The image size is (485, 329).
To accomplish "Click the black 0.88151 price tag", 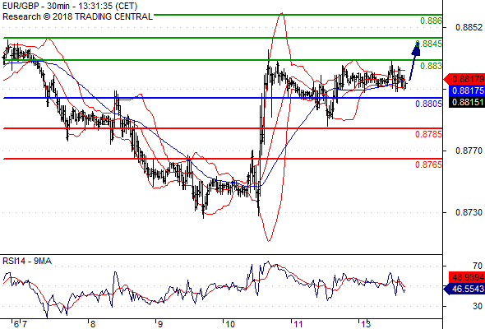I will pyautogui.click(x=466, y=102).
